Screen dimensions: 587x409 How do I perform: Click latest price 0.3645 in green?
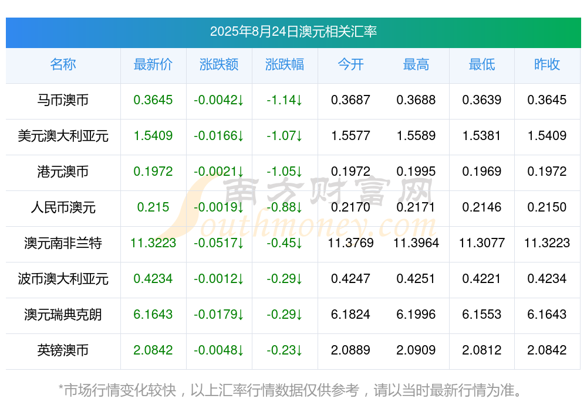(x=153, y=100)
